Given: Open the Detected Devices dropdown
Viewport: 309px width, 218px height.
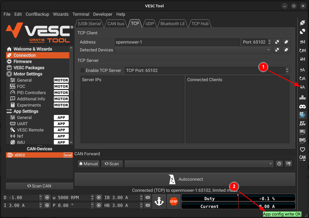Looking at the screenshot, I should [193, 50].
